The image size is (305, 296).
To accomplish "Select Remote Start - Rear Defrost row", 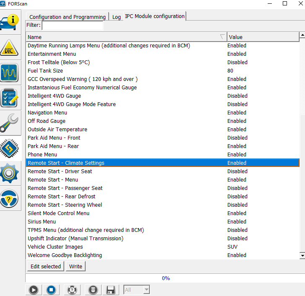I will pyautogui.click(x=163, y=196).
